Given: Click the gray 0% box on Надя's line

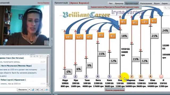Looking at the screenshot, I should coord(69,72).
